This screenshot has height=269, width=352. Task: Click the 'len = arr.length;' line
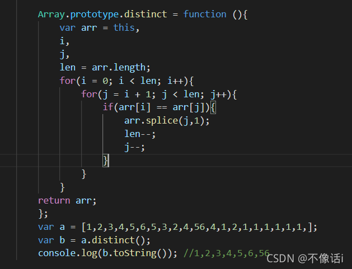click(105, 68)
